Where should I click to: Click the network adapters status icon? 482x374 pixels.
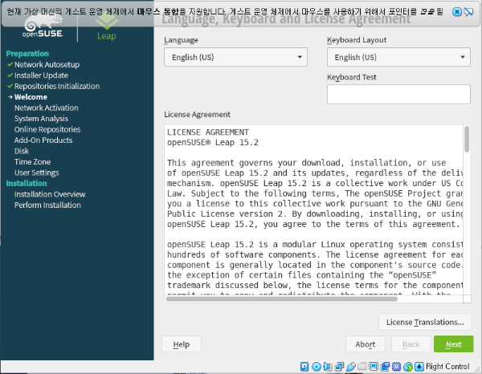[x=339, y=366]
